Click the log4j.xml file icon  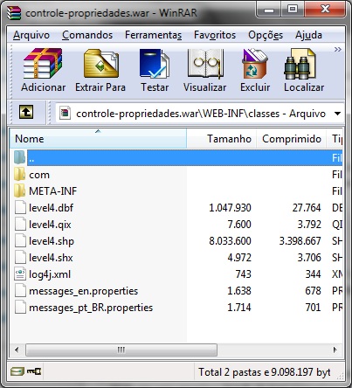tap(20, 274)
